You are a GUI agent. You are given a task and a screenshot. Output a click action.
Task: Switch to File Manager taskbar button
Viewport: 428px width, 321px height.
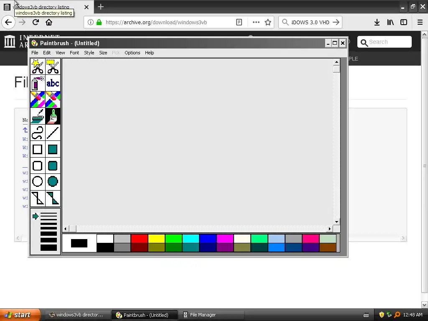pyautogui.click(x=211, y=315)
